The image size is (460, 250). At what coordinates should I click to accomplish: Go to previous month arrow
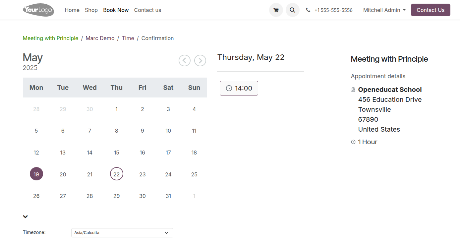click(x=185, y=61)
